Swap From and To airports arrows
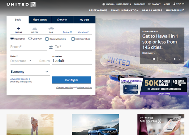 (51, 47)
